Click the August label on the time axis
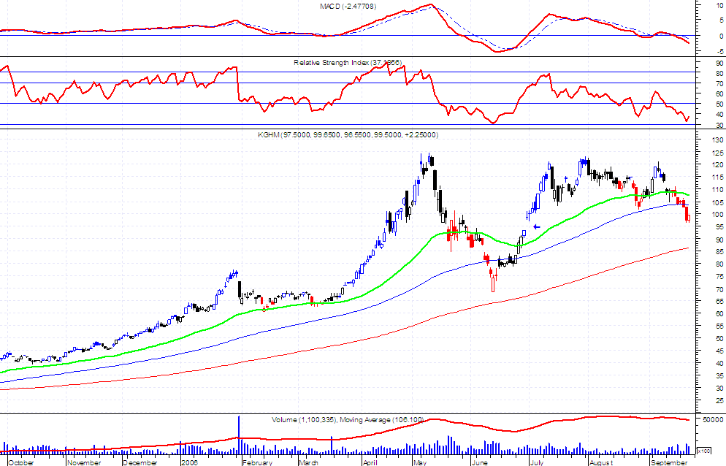The image size is (726, 466). pyautogui.click(x=601, y=462)
